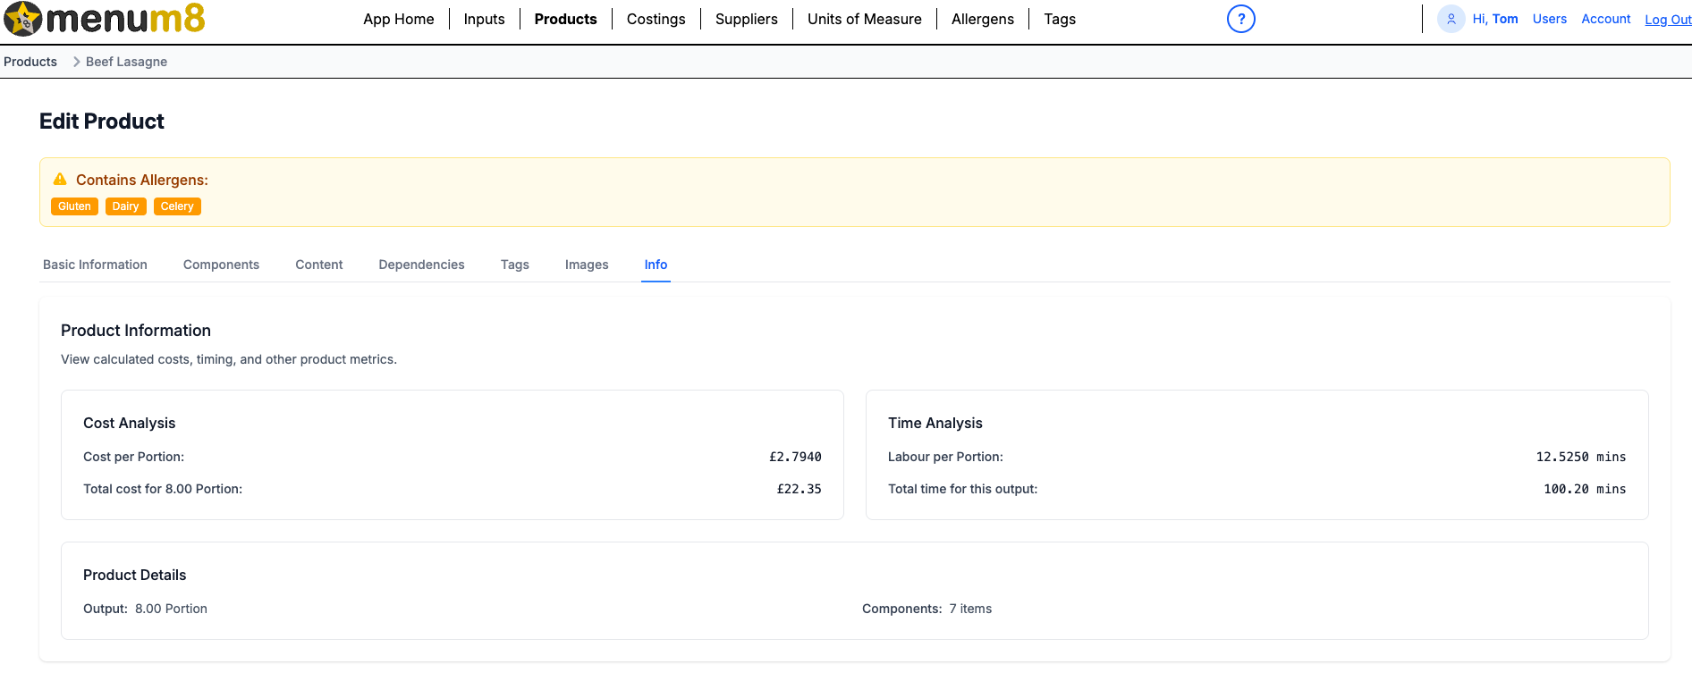Click the Dairy allergen badge
1692x681 pixels.
(125, 206)
